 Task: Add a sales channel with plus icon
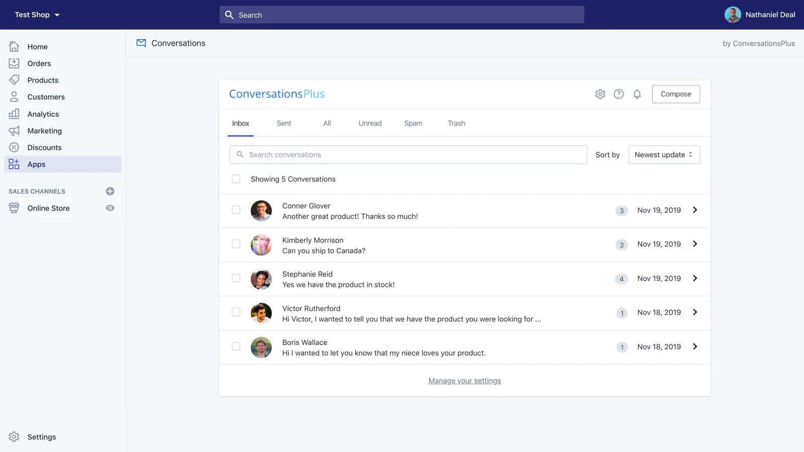coord(110,191)
